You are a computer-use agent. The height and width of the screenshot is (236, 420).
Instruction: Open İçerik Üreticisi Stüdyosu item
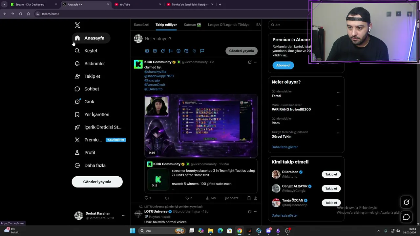click(98, 127)
